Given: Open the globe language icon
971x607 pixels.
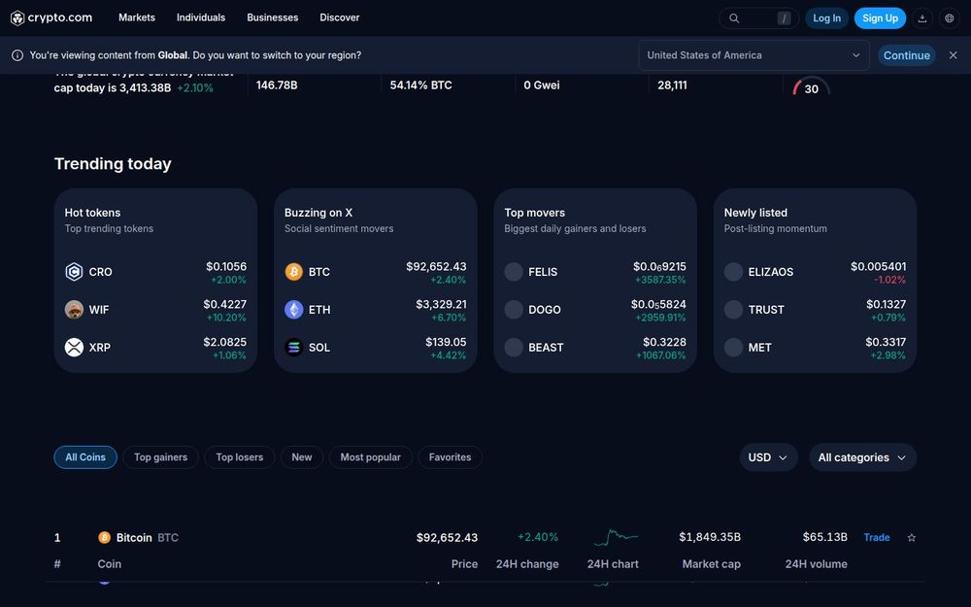Looking at the screenshot, I should pyautogui.click(x=950, y=18).
